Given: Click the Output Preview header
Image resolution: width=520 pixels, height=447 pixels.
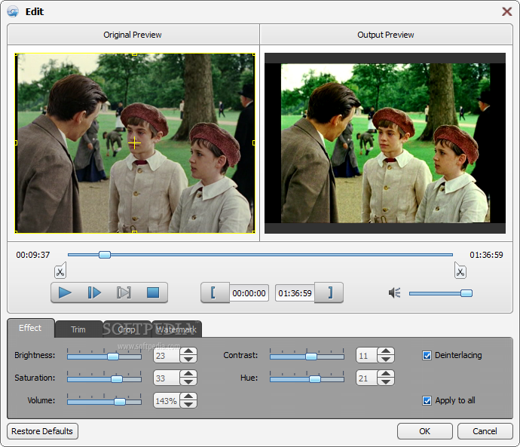Looking at the screenshot, I should coord(386,35).
